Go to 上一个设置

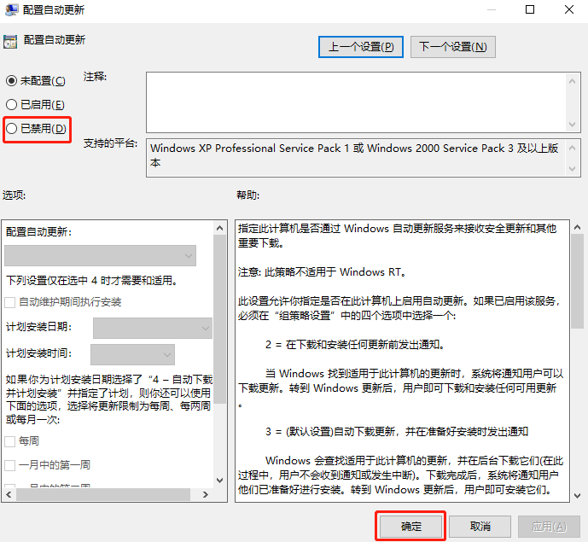click(361, 47)
